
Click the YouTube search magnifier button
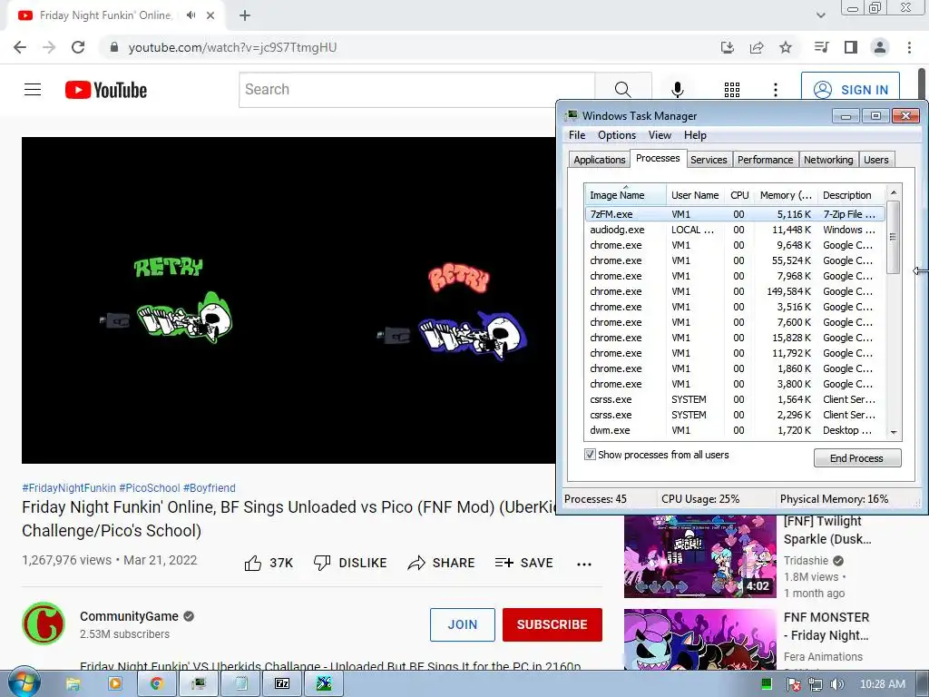coord(622,90)
